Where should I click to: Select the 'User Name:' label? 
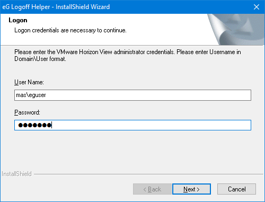click(x=29, y=82)
